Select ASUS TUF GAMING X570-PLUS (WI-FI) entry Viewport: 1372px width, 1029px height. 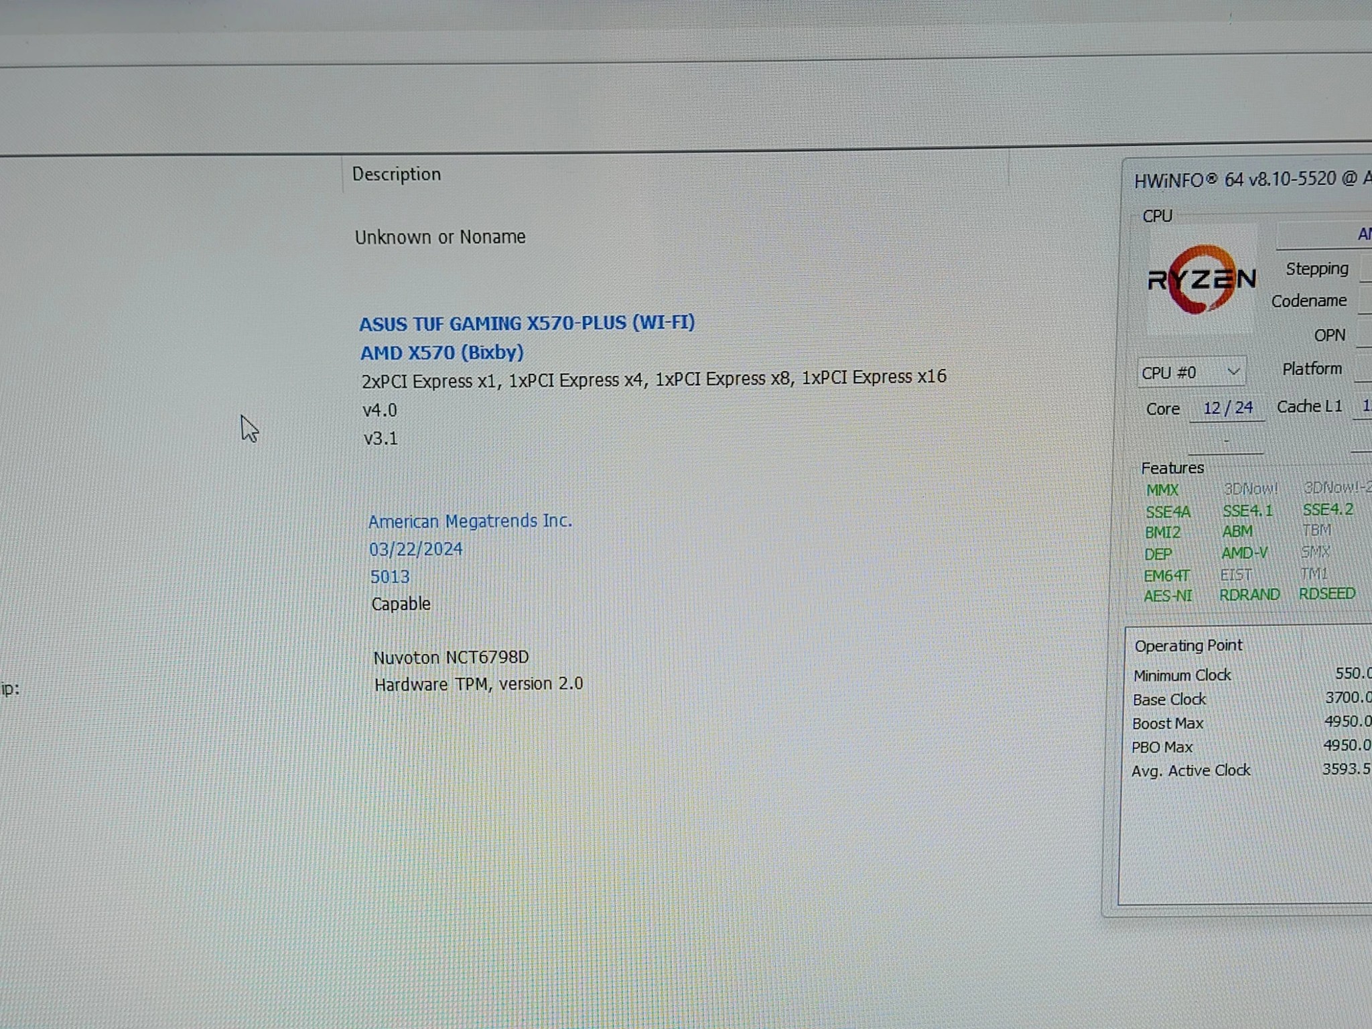tap(527, 323)
